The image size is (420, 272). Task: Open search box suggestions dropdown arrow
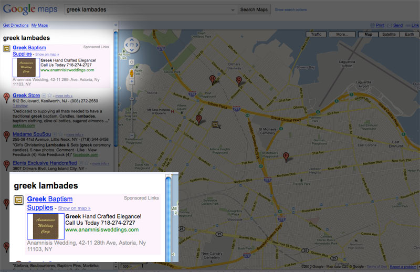coord(233,10)
